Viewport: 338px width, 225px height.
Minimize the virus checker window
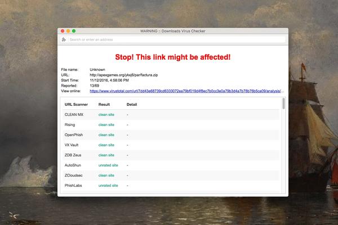(68, 30)
